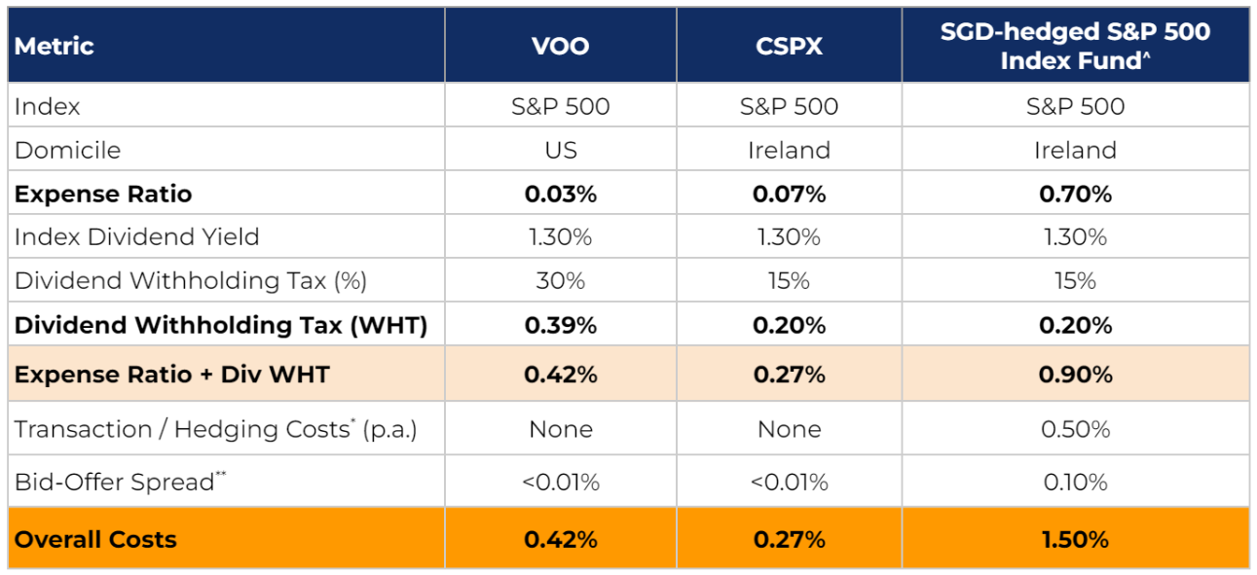The width and height of the screenshot is (1257, 575).
Task: Select the US domicile cell
Action: click(x=561, y=151)
